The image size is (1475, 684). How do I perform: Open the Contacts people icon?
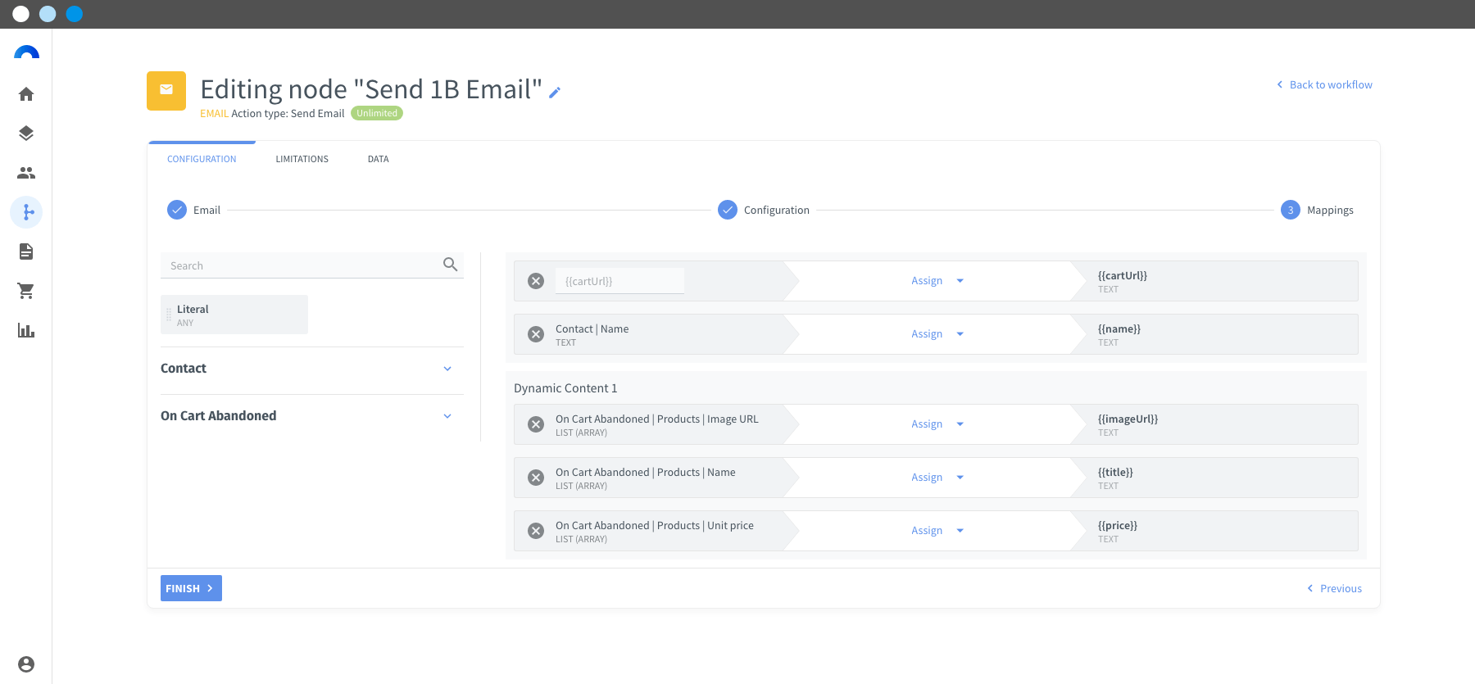pyautogui.click(x=26, y=173)
